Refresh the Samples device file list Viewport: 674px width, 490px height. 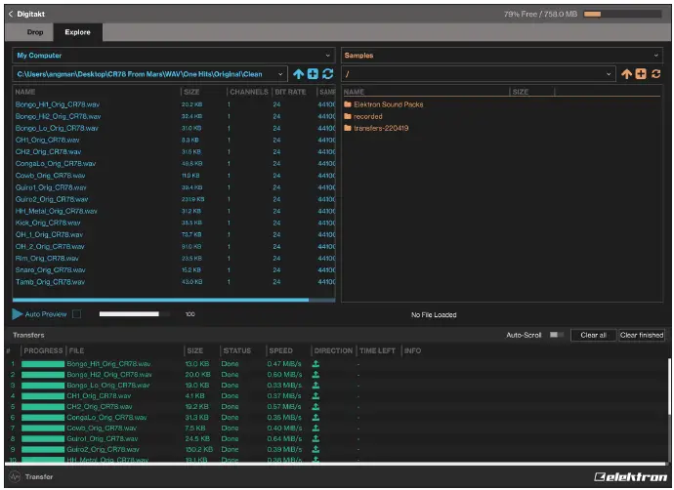(x=655, y=74)
